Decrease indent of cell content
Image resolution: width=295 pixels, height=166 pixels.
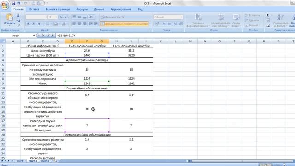tap(91, 24)
